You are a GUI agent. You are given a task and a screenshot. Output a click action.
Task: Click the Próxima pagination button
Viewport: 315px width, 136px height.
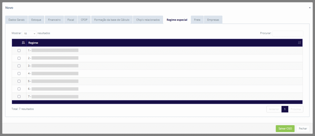click(x=296, y=109)
